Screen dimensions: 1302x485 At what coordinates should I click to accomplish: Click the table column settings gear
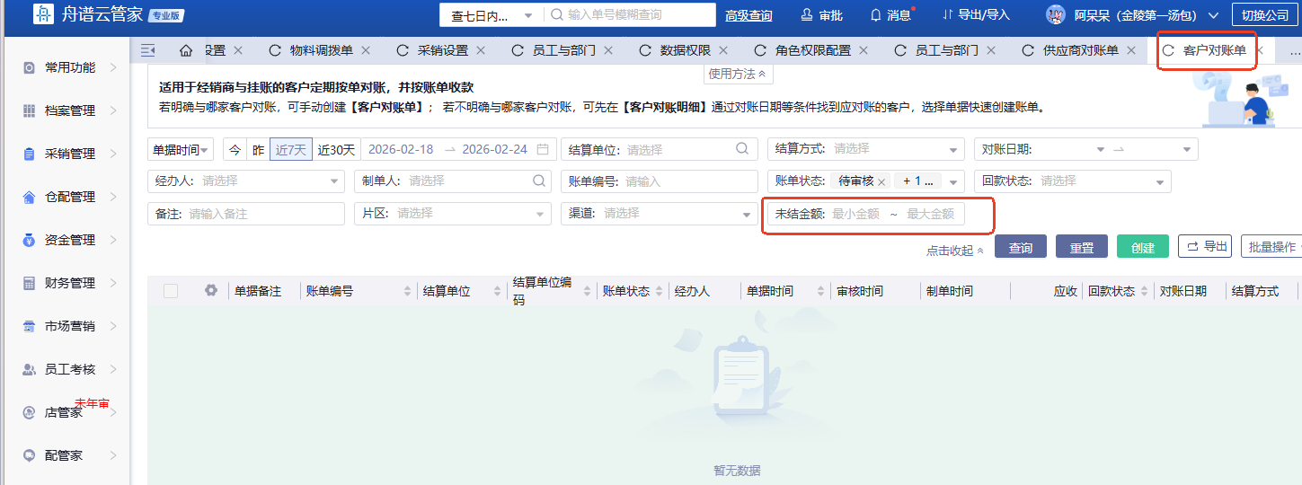click(x=211, y=291)
